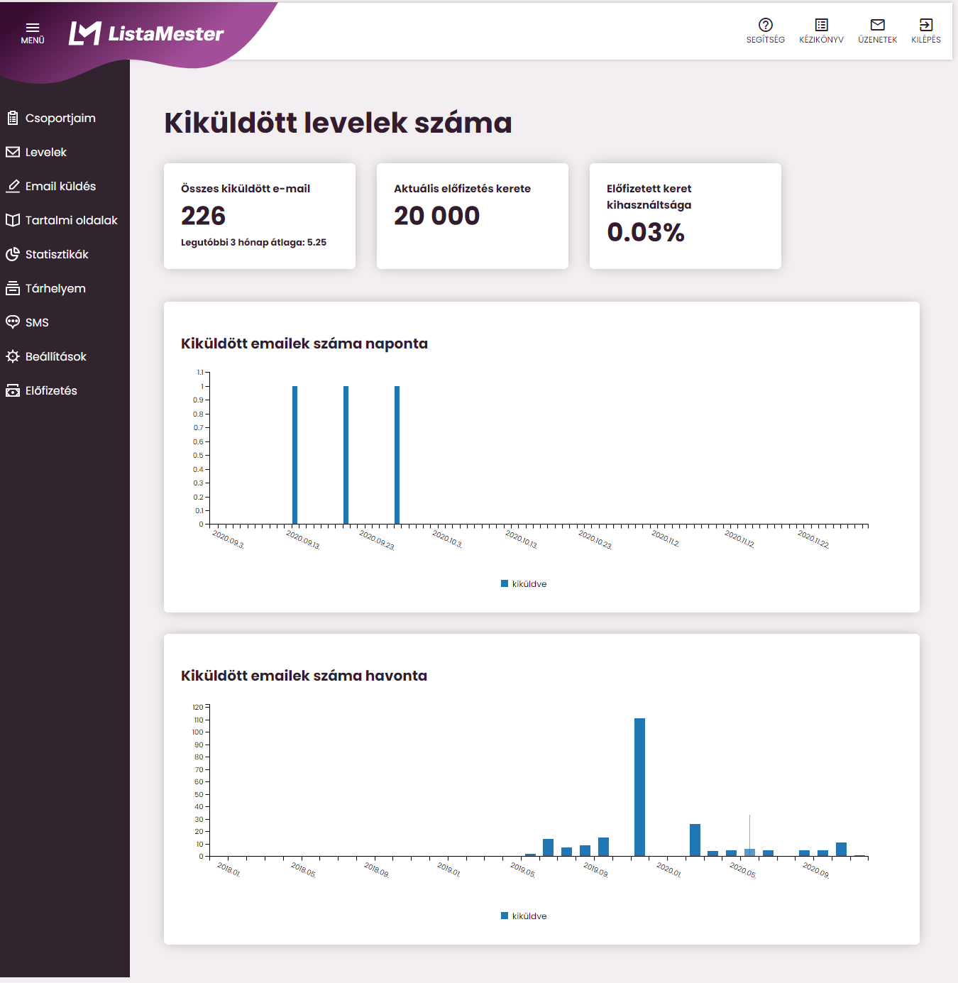Click the Statisztikák pie chart icon
This screenshot has width=958, height=983.
click(13, 254)
